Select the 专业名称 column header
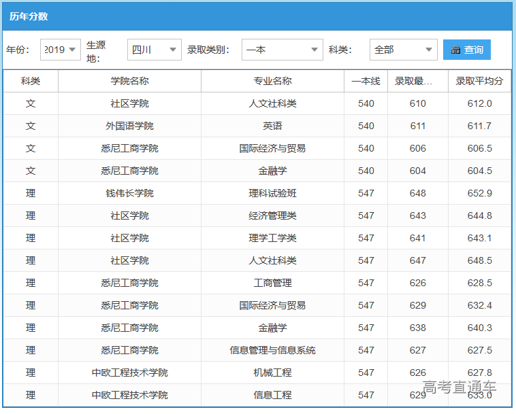The width and height of the screenshot is (516, 414). [x=272, y=81]
